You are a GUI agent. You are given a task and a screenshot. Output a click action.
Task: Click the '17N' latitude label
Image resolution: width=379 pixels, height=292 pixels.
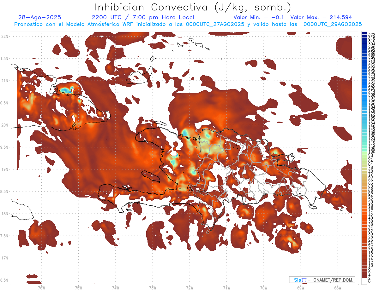(x=5, y=258)
